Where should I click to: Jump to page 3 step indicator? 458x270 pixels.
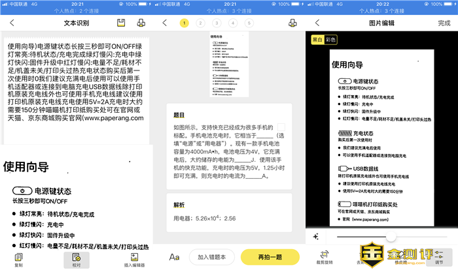tap(217, 23)
